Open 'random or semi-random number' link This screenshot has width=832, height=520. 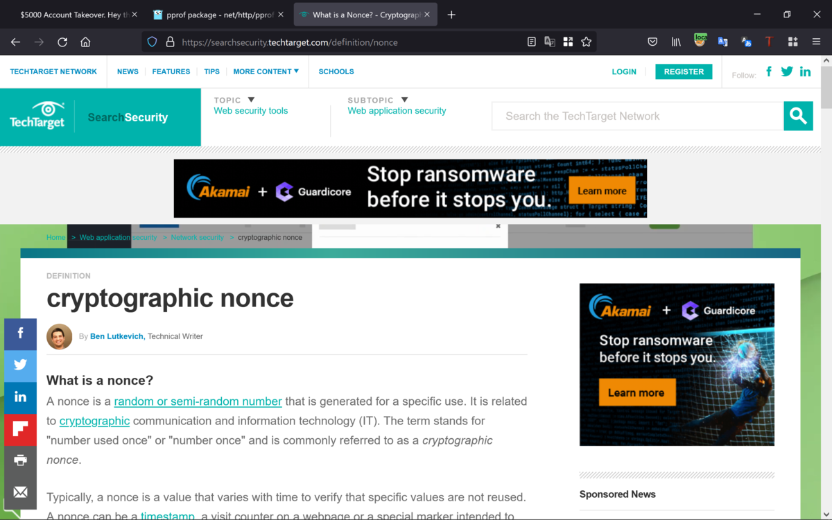[x=198, y=401]
